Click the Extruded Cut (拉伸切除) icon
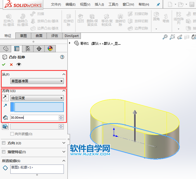 pos(69,16)
